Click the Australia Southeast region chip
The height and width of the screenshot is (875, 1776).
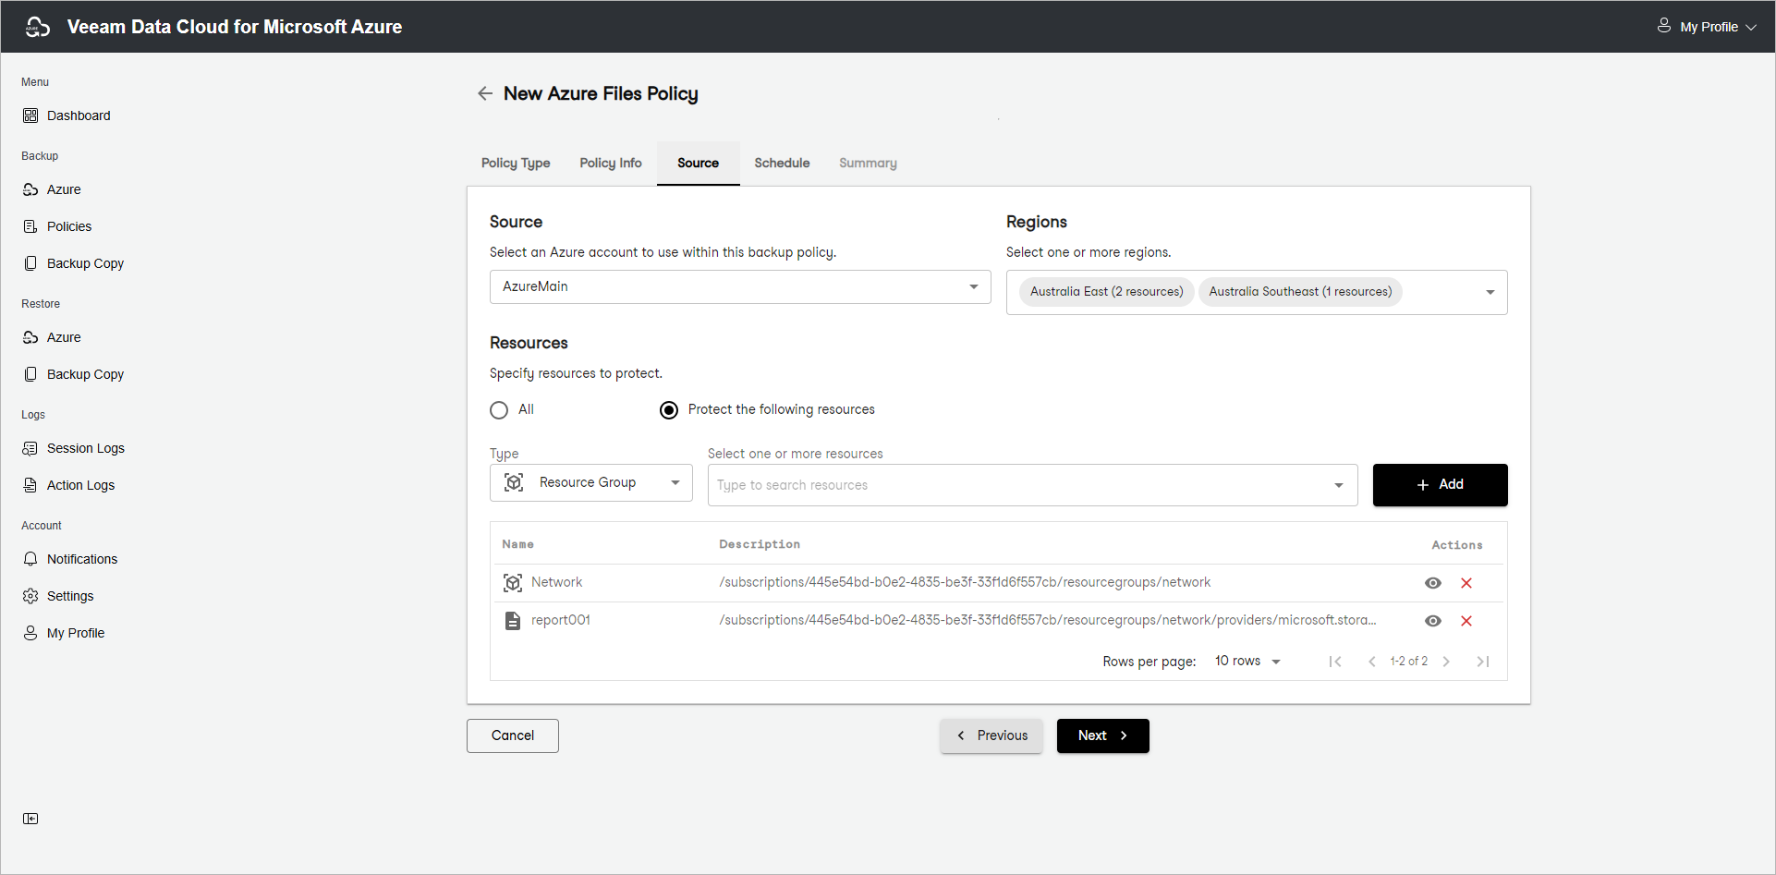pos(1300,292)
